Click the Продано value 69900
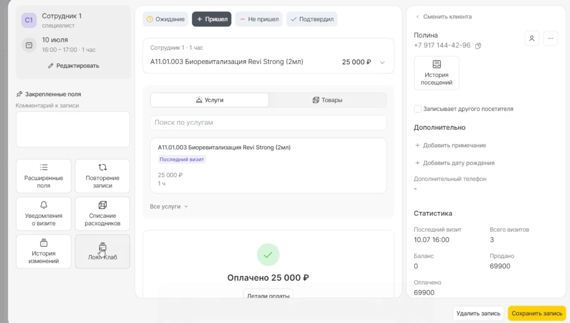 pos(500,266)
